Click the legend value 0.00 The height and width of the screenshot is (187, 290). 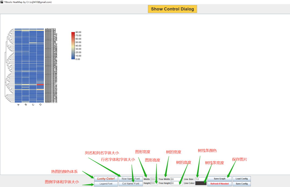(x=78, y=59)
